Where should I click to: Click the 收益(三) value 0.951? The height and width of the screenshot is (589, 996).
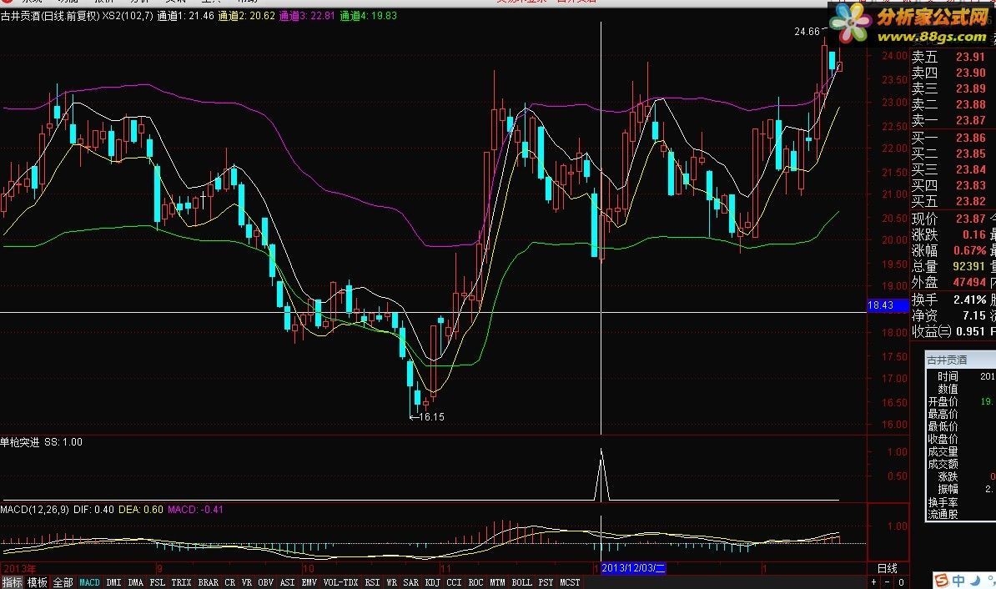click(971, 331)
